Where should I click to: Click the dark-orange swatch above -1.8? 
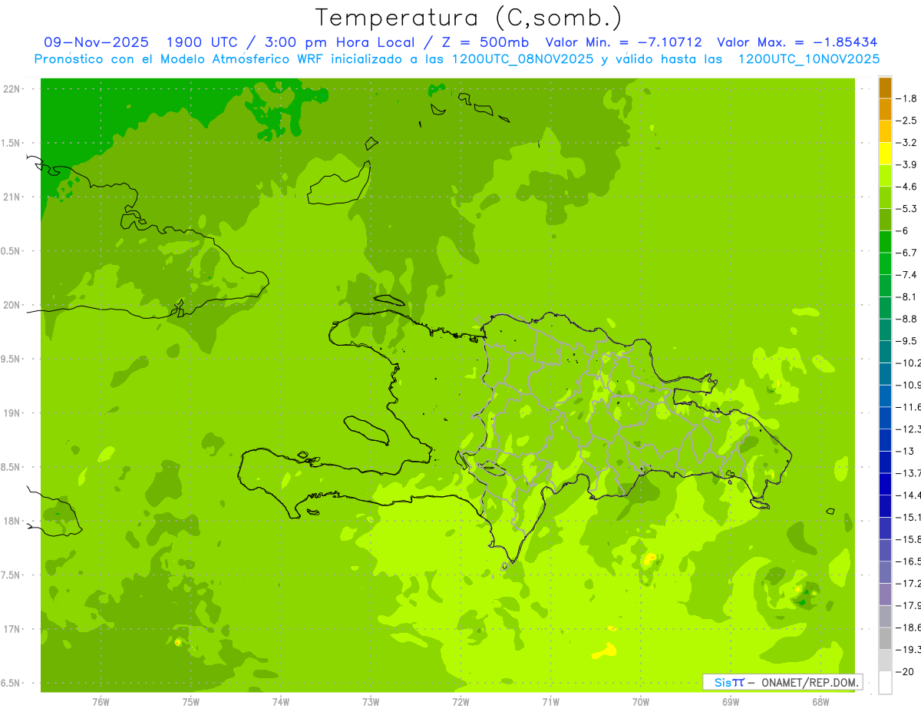pyautogui.click(x=885, y=88)
